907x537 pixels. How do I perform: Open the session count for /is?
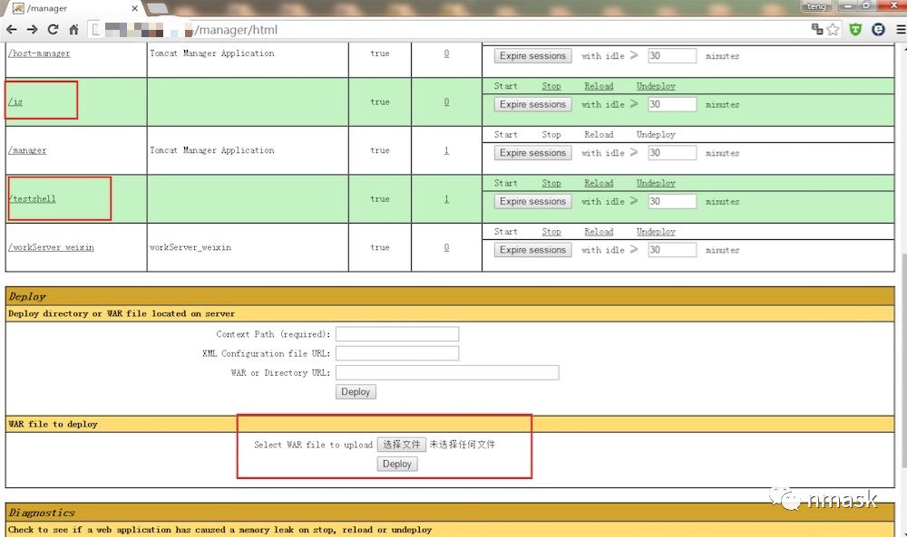[446, 101]
